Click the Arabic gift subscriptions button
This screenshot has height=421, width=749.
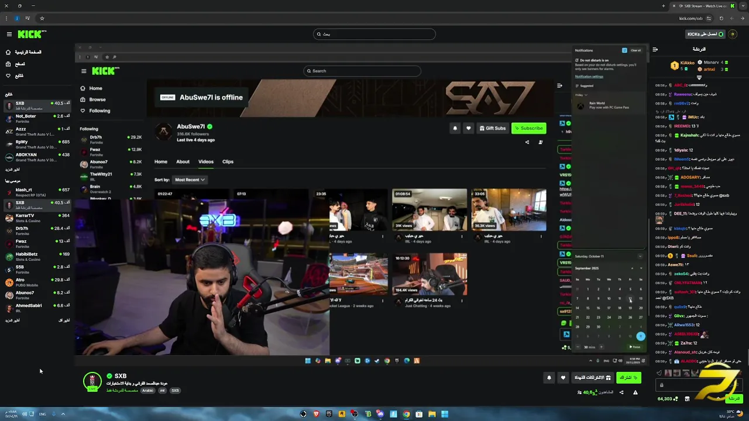pyautogui.click(x=592, y=378)
